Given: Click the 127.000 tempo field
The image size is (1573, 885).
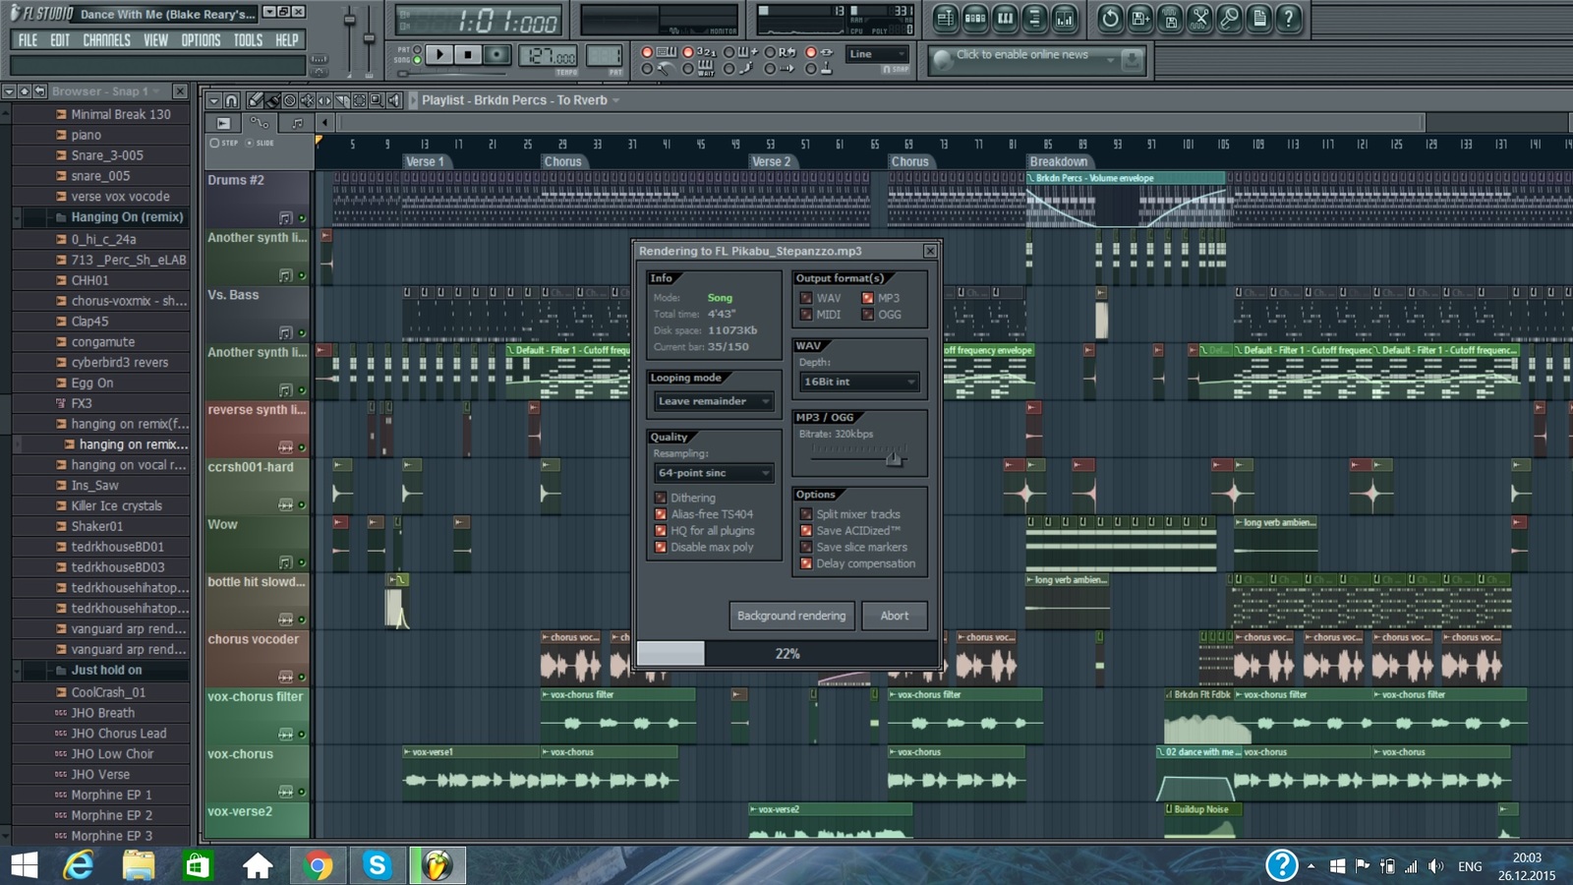Looking at the screenshot, I should [x=549, y=55].
